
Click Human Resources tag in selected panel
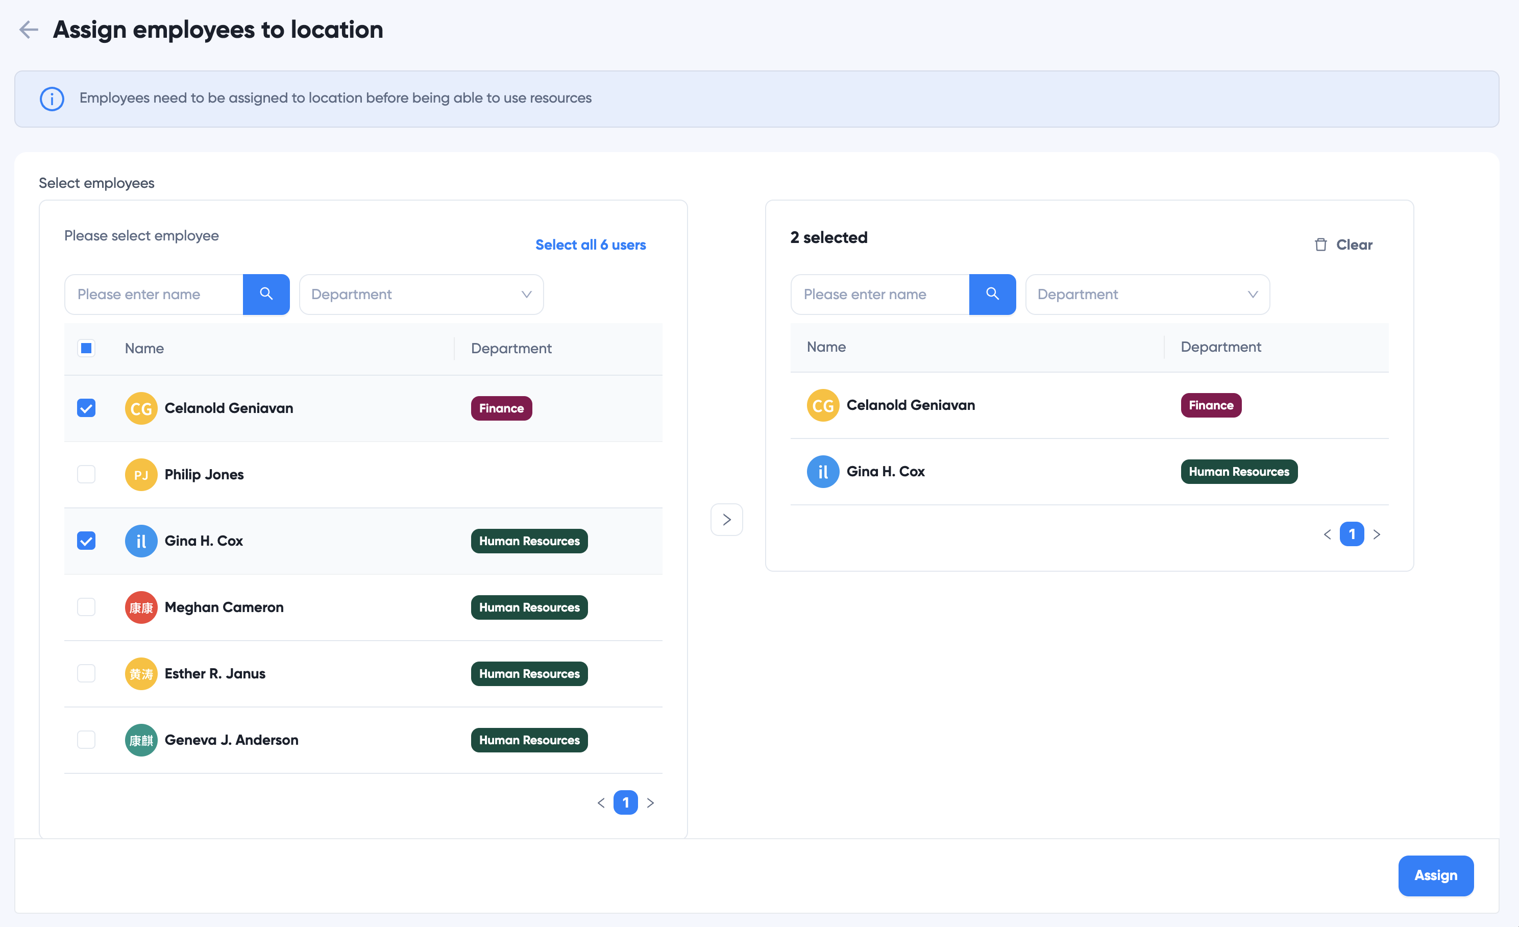tap(1239, 472)
